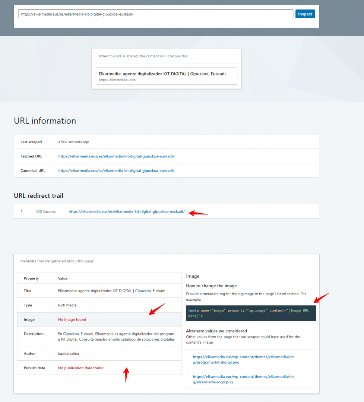The width and height of the screenshot is (364, 402).
Task: Open the redirect trail 200 Success URL
Action: point(127,211)
